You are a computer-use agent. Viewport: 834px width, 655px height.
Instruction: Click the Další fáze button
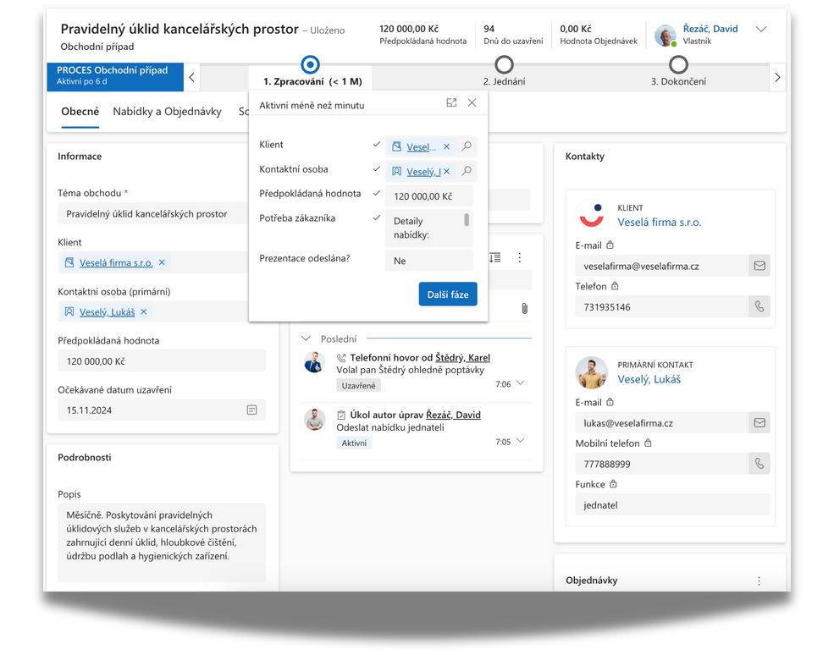(447, 294)
